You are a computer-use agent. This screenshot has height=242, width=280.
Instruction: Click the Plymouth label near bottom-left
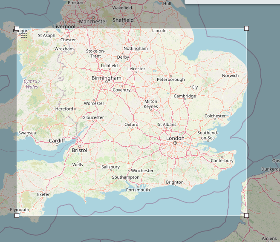pos(20,210)
